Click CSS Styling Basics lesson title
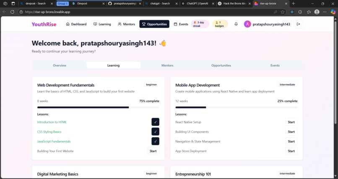The width and height of the screenshot is (338, 179). pyautogui.click(x=49, y=132)
